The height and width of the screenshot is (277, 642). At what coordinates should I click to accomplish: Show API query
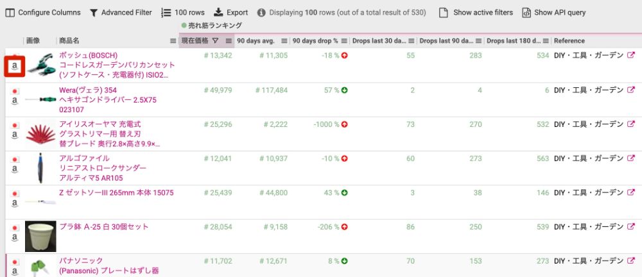pos(553,13)
